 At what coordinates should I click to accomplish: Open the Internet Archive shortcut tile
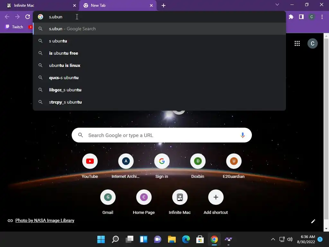click(126, 166)
